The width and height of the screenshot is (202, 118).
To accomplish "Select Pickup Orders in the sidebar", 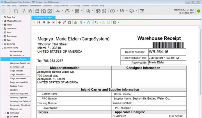I will click(16, 52).
